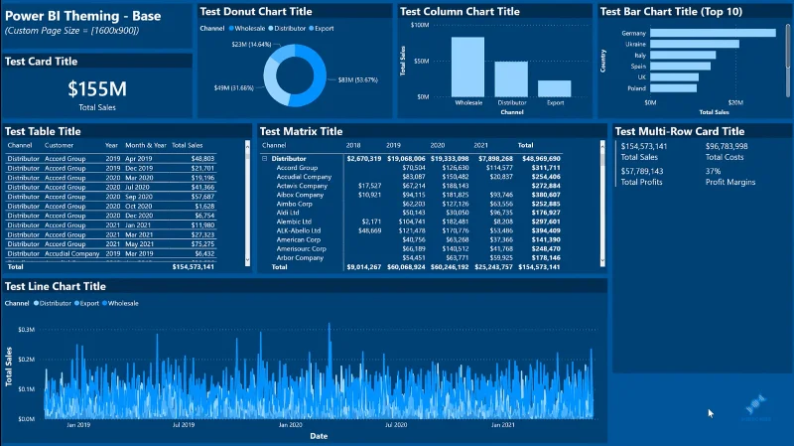The width and height of the screenshot is (794, 446).
Task: Select Distributor in the line chart legend
Action: tap(53, 303)
